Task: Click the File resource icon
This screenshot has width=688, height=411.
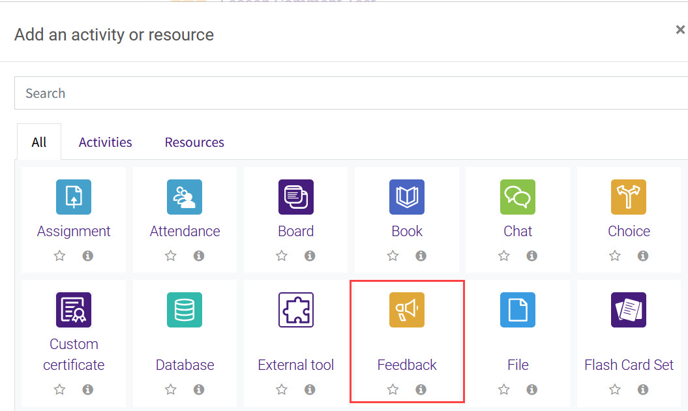Action: [x=517, y=310]
